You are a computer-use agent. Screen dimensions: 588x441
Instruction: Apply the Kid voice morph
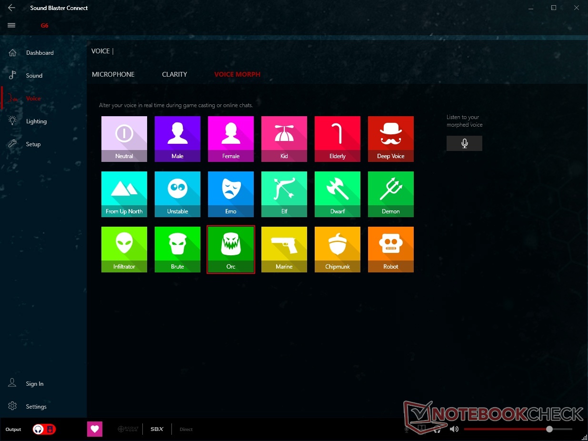point(284,139)
